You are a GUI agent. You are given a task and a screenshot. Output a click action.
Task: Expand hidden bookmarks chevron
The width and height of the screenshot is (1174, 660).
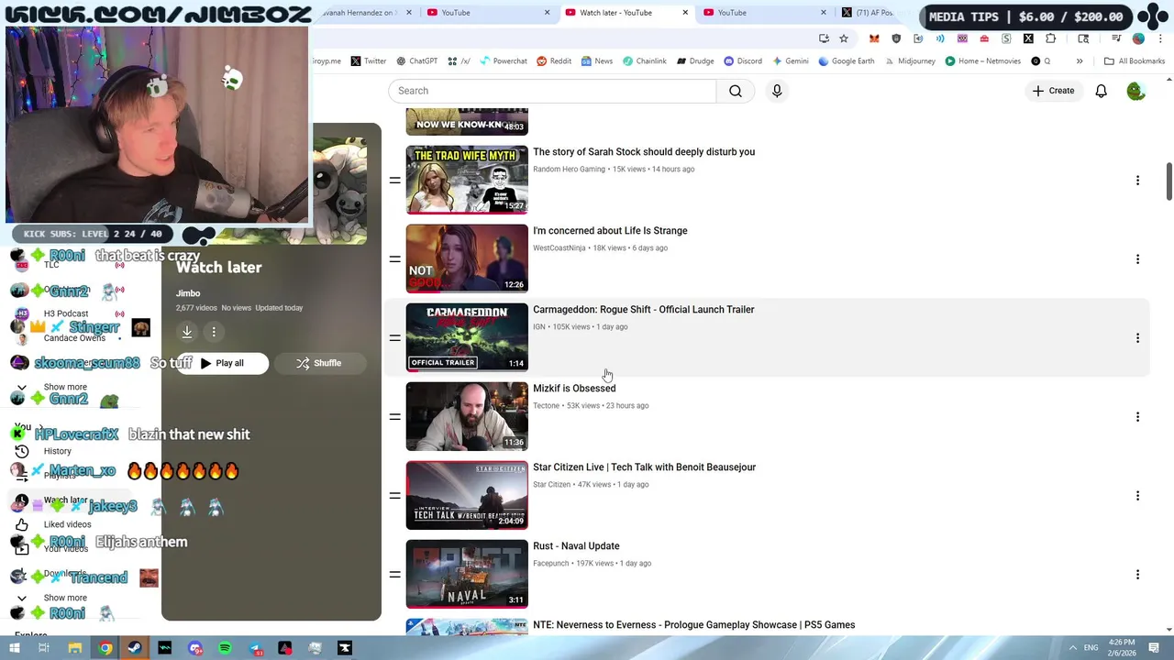click(1080, 61)
